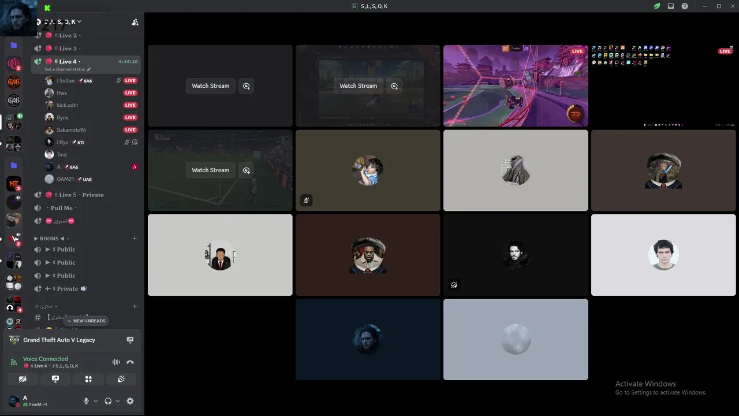Pop out the stream on the soccer field tile
Viewport: 739px width, 416px height.
click(x=247, y=170)
